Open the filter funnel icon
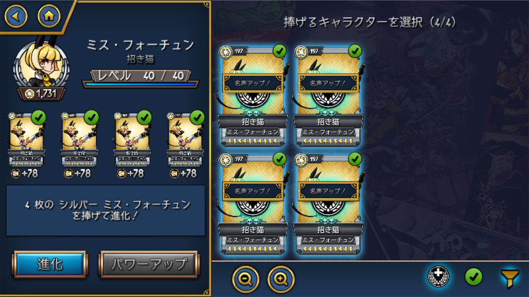The image size is (529, 297). pos(509,278)
